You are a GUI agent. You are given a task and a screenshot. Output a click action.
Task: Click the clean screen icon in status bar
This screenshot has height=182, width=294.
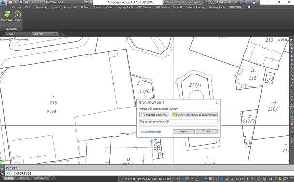[x=287, y=179]
